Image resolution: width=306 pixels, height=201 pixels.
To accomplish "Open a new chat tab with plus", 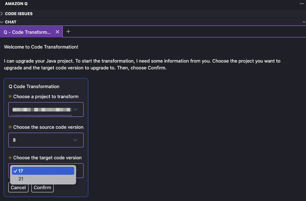I will click(x=68, y=32).
